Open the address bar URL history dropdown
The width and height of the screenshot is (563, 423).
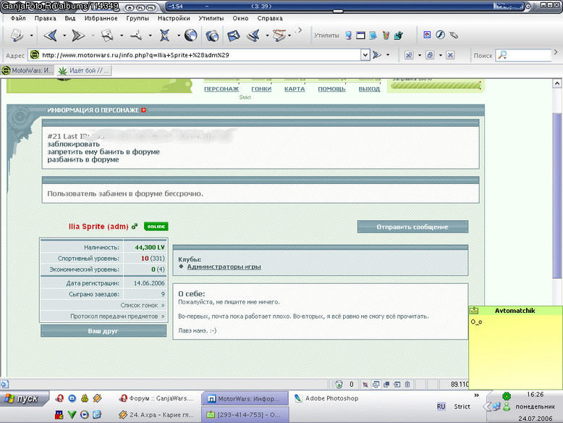(x=365, y=55)
